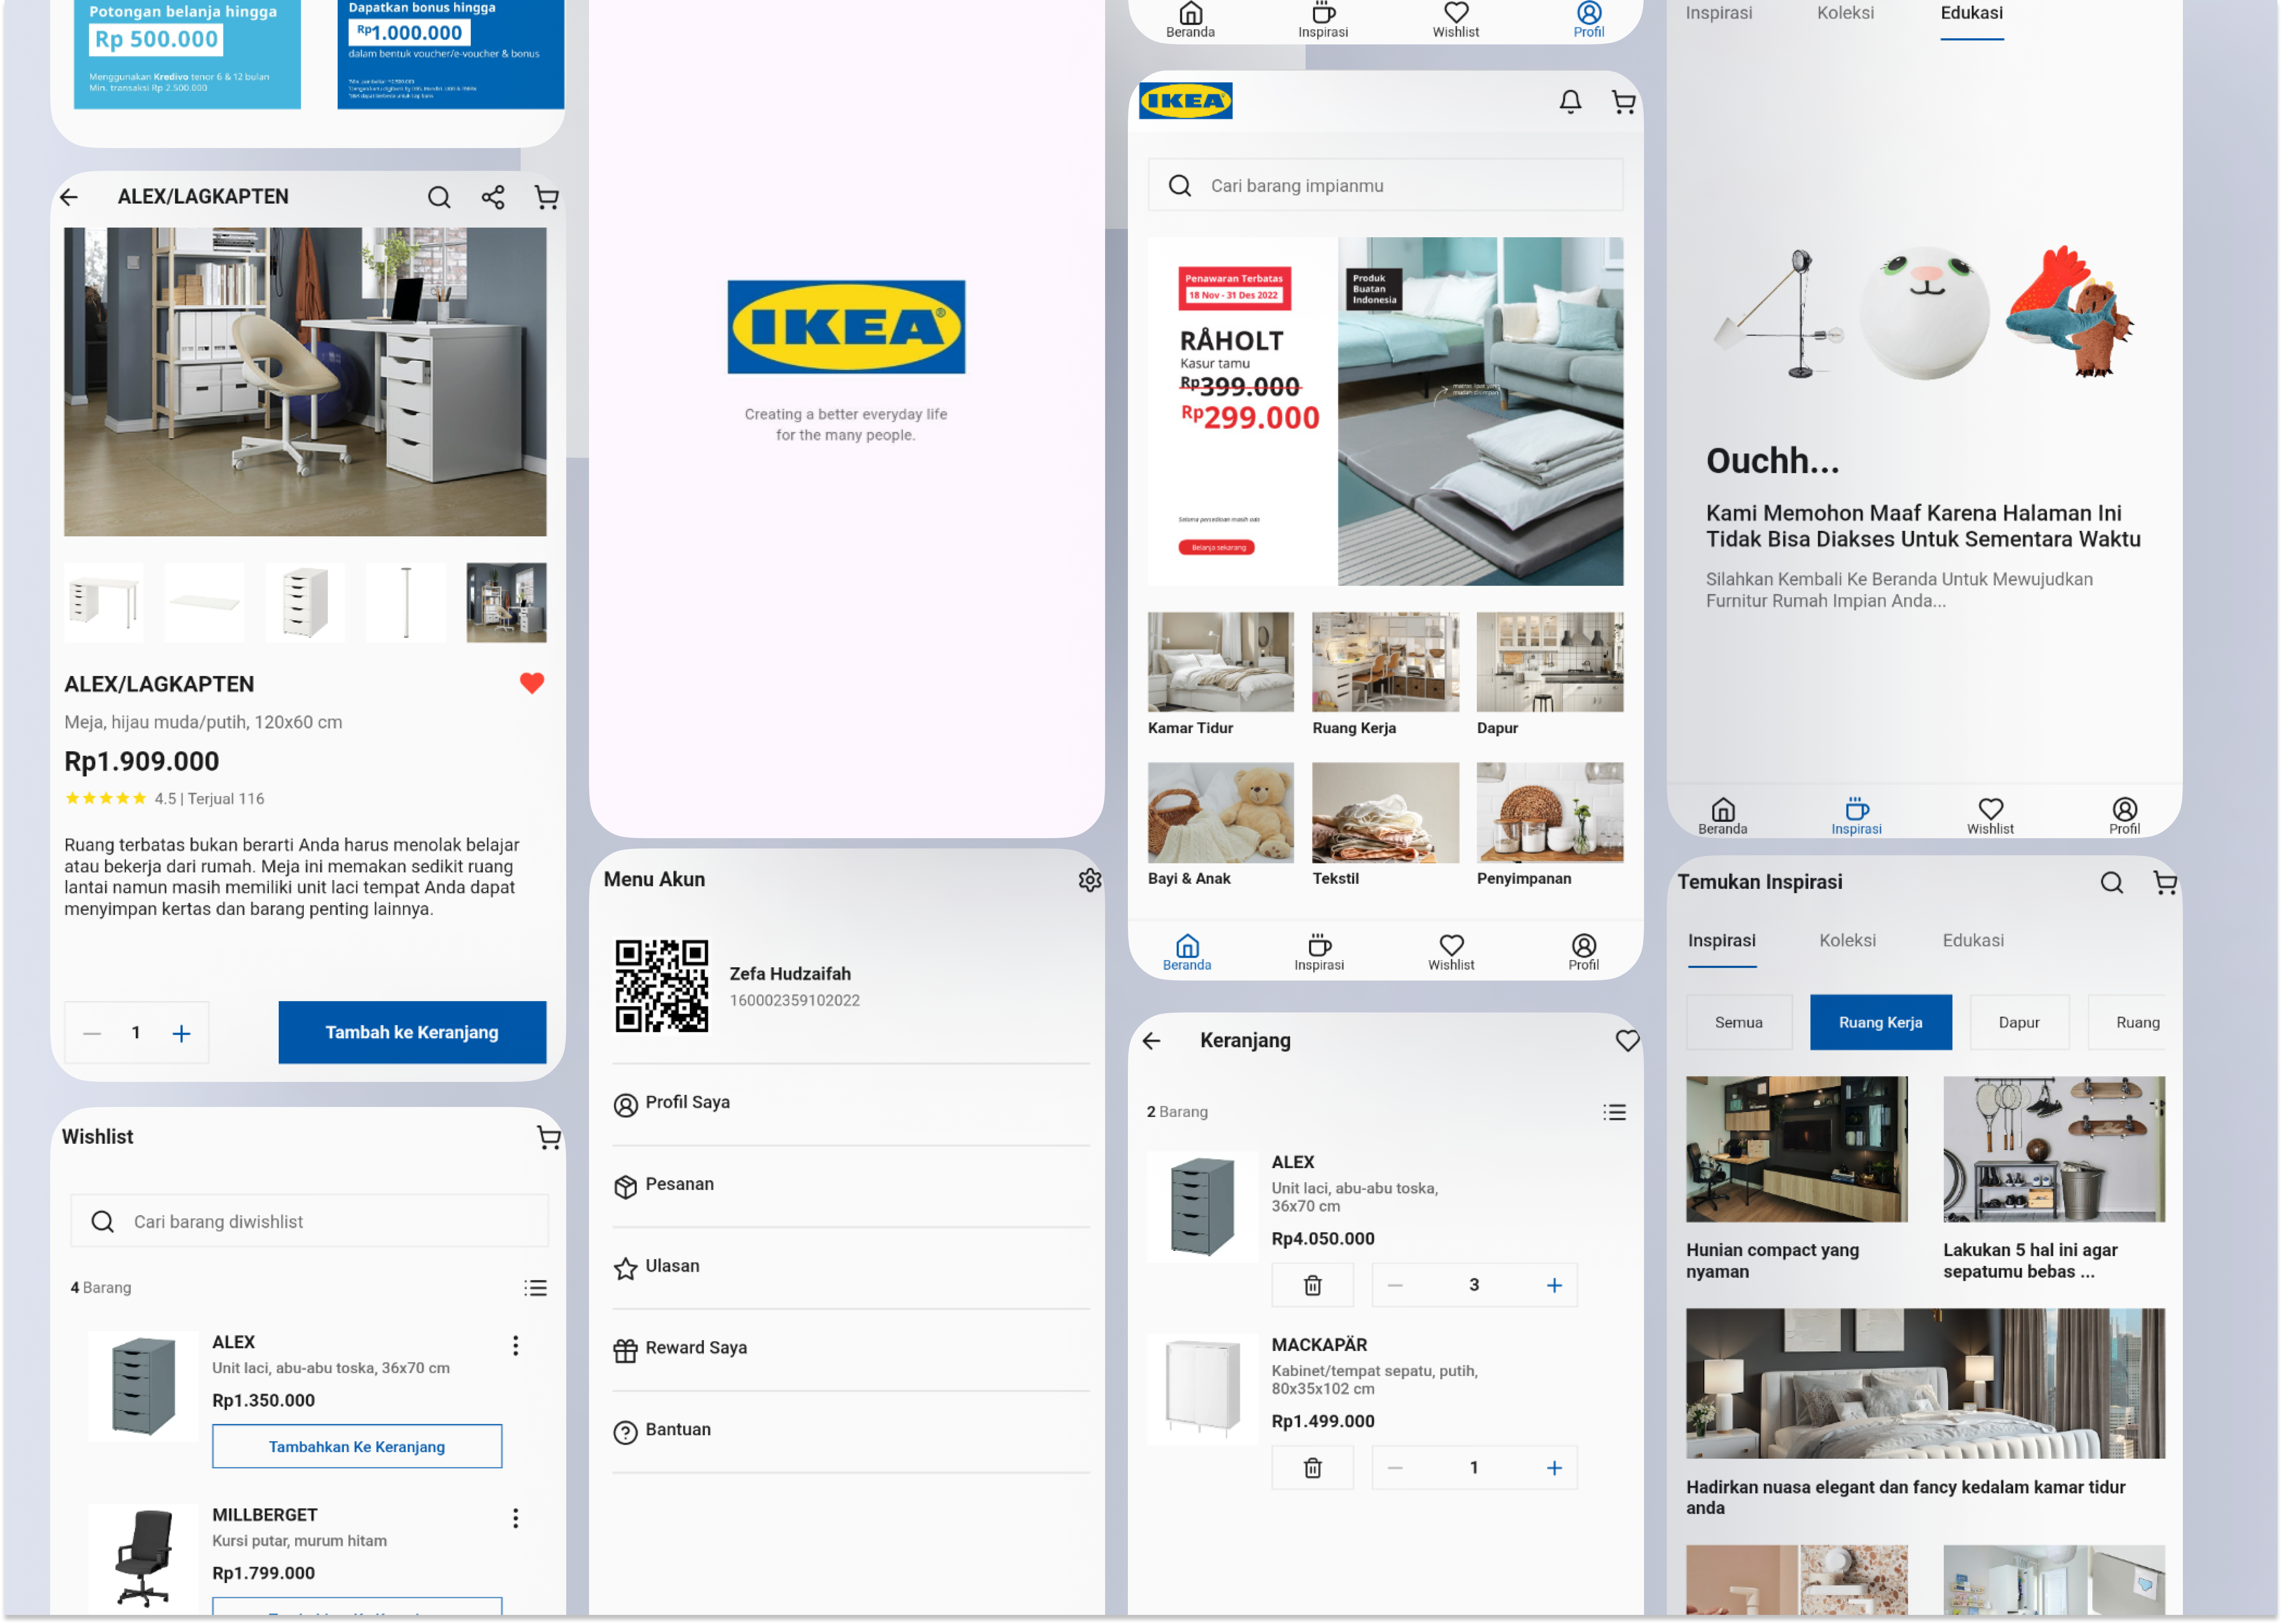Select the drawer unit thumbnail under the product photo
2282x1624 pixels.
(x=305, y=602)
